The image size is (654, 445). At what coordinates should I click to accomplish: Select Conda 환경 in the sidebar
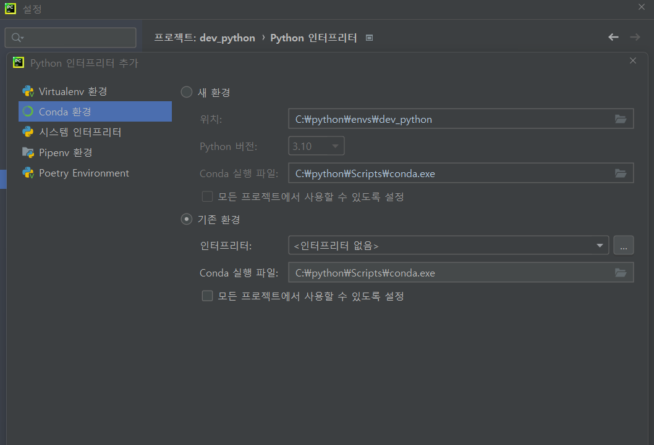coord(95,112)
